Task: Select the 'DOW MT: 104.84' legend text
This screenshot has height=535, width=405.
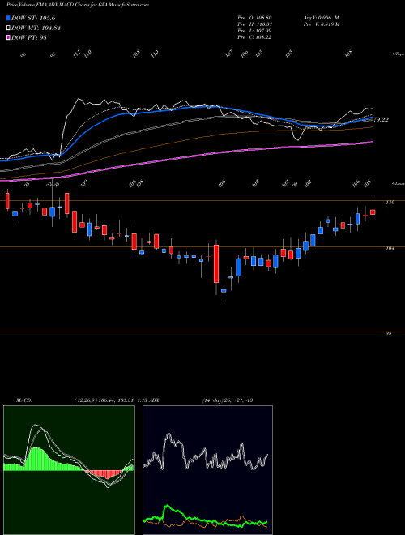Action: (36, 28)
